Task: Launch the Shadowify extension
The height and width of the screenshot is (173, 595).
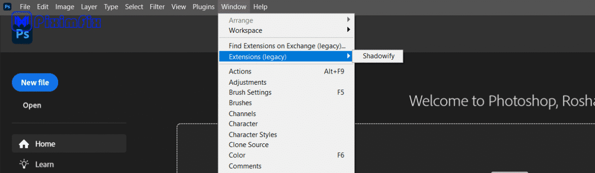Action: click(378, 56)
